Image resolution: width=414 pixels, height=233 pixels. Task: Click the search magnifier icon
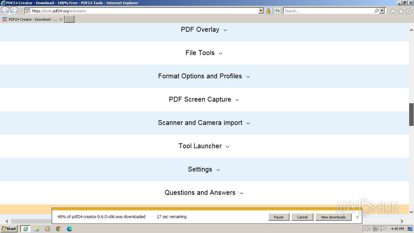pyautogui.click(x=376, y=11)
